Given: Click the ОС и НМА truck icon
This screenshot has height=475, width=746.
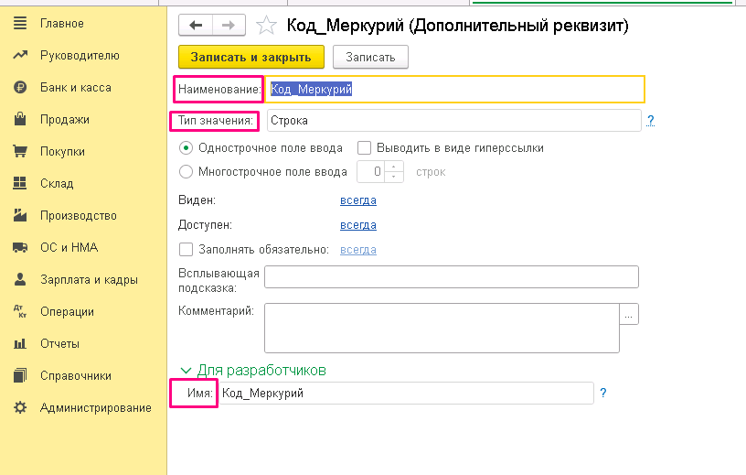Looking at the screenshot, I should click(20, 247).
